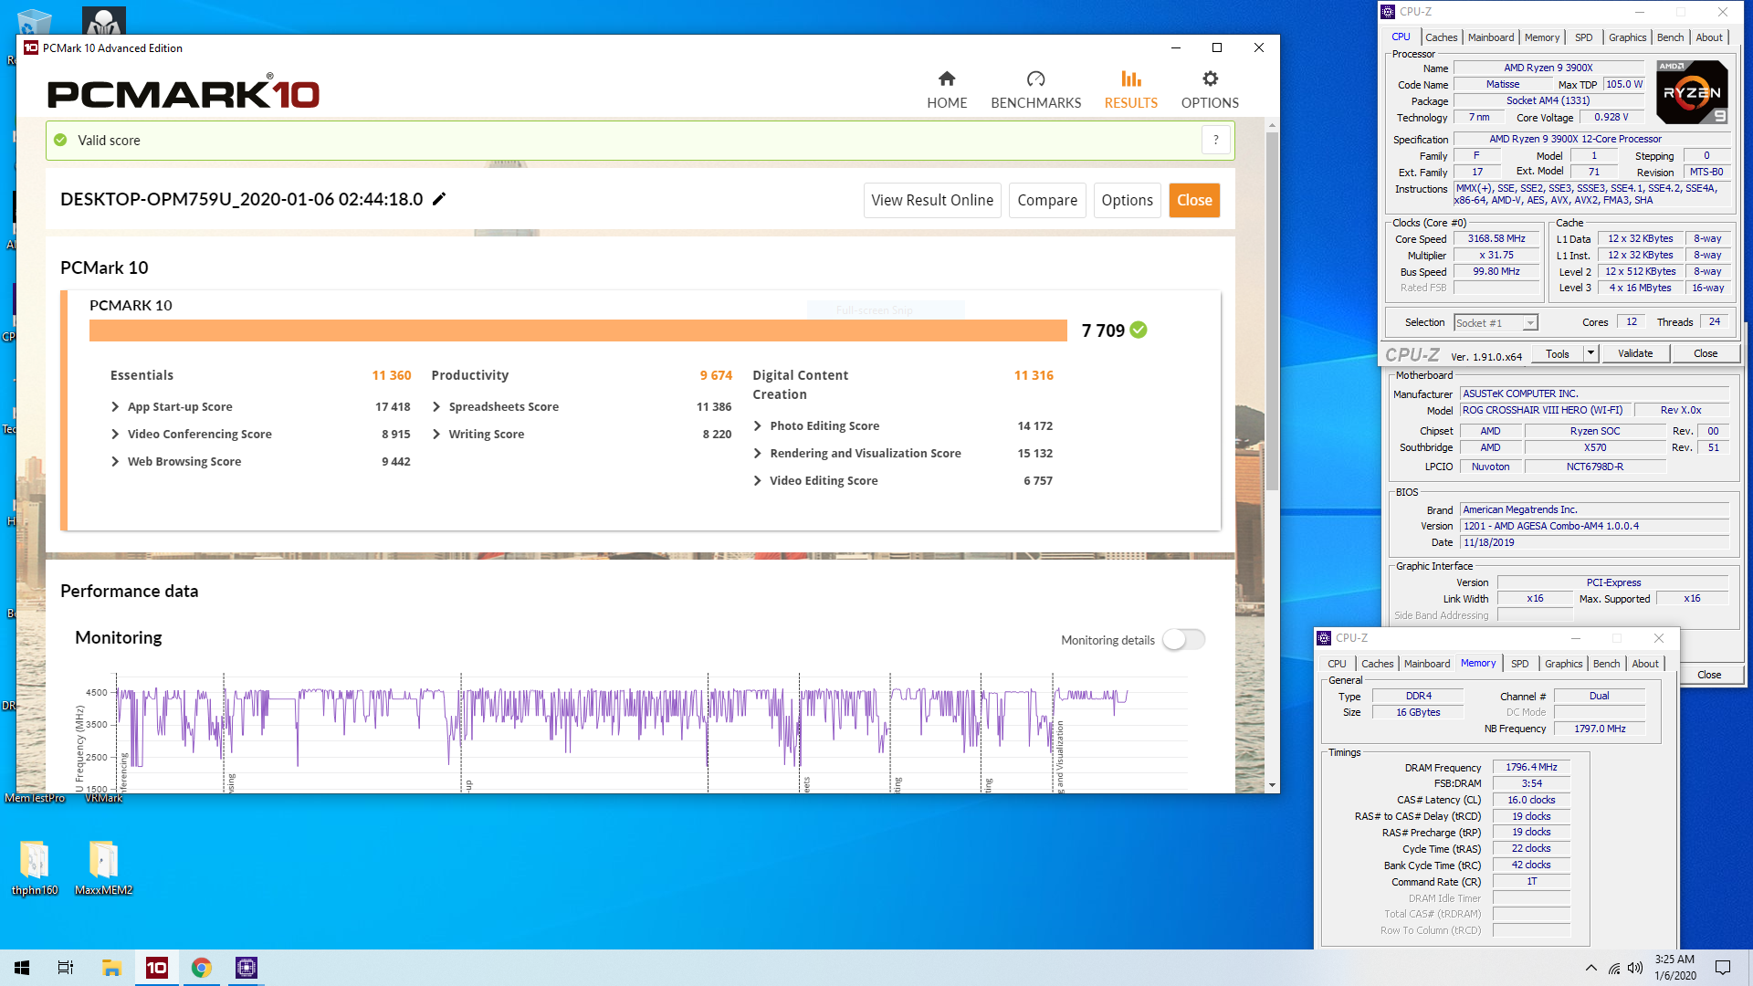Open About tab in lower CPU-Z window
This screenshot has width=1753, height=986.
[1645, 664]
